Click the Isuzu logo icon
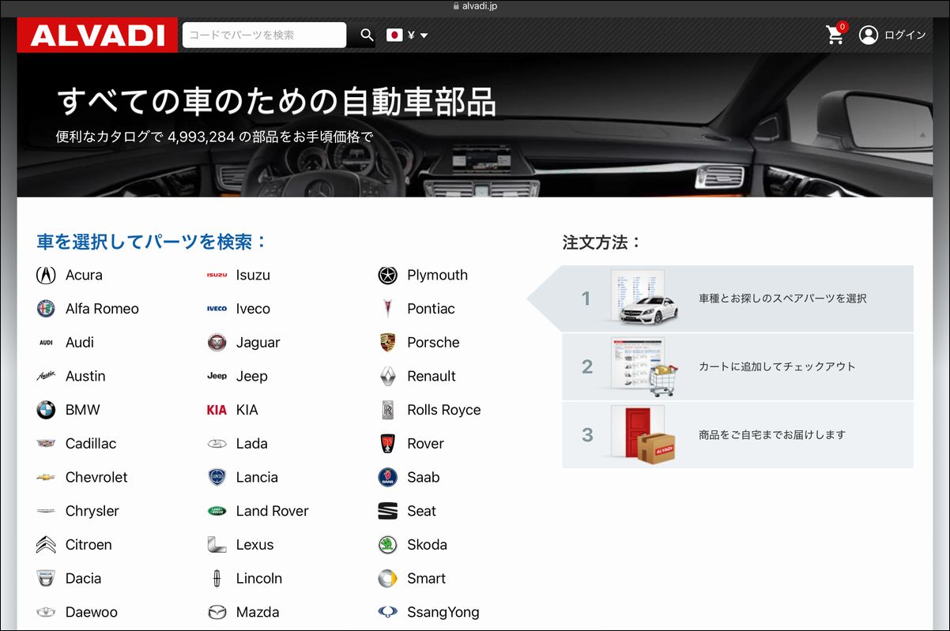 tap(217, 275)
